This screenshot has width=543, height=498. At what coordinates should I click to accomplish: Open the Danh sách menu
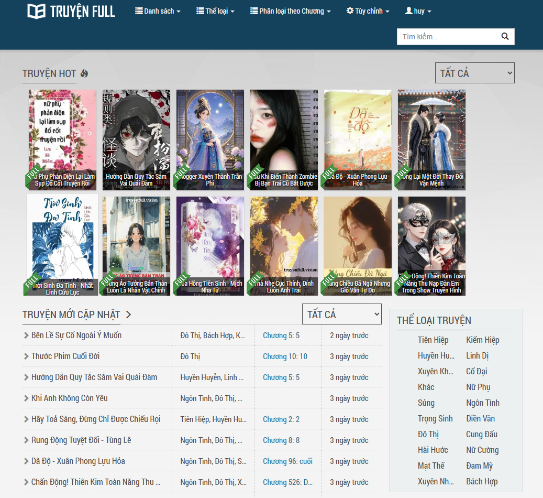(158, 10)
